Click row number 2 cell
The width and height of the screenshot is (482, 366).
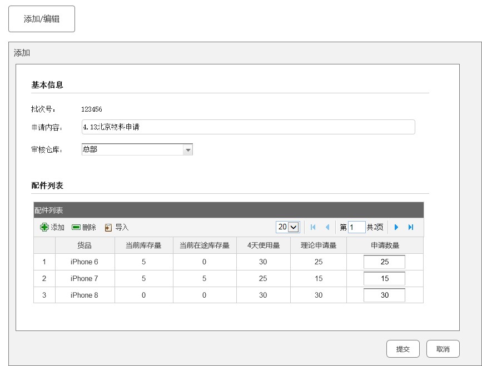(44, 278)
